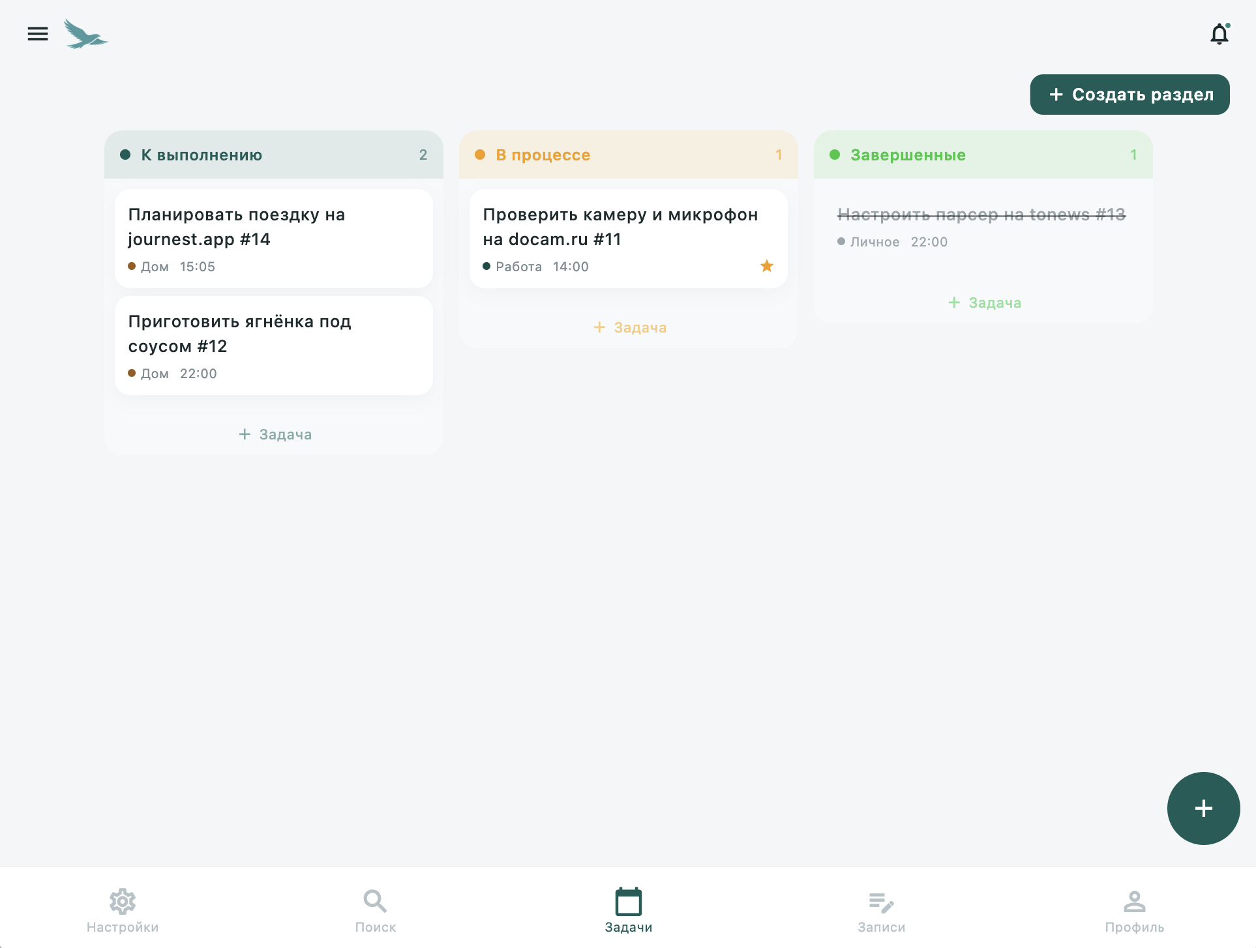Click green dot in Завершенные header
1256x948 pixels.
point(834,155)
